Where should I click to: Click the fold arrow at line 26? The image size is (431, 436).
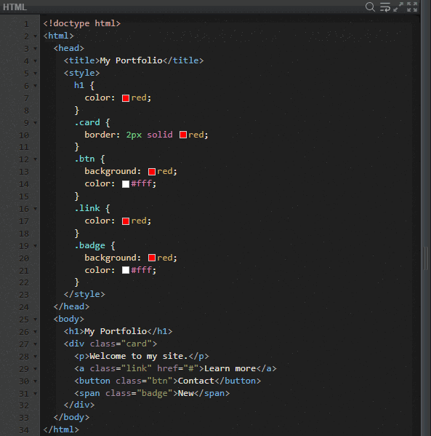pos(36,332)
